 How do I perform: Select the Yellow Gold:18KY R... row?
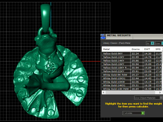[x=132, y=68]
